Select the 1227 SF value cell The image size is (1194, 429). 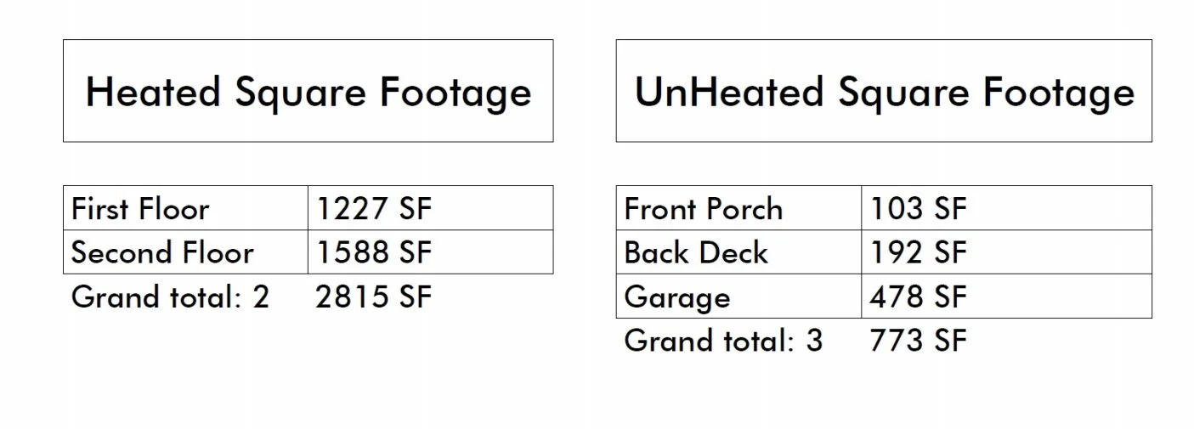point(374,209)
